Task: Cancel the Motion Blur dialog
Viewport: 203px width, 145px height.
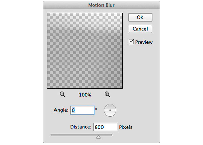Action: (140, 29)
